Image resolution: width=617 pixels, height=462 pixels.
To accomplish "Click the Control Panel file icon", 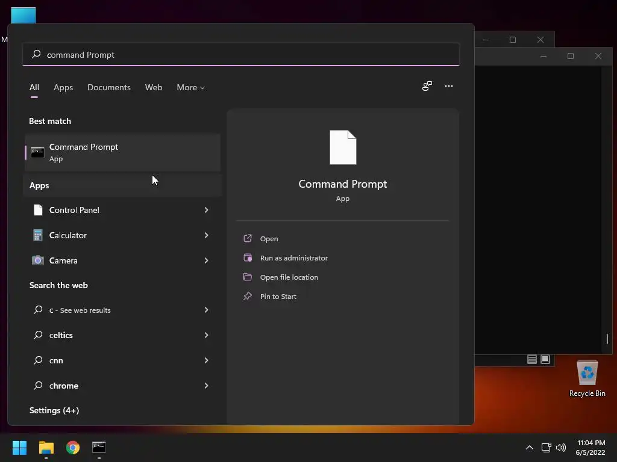I will [x=38, y=210].
